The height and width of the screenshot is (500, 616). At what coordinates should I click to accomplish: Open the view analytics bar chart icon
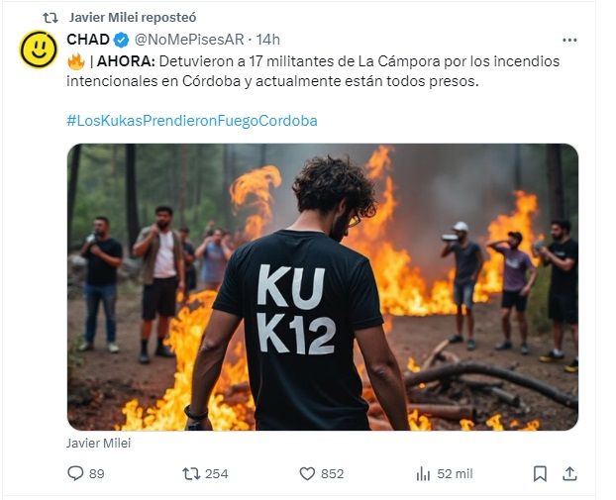(423, 473)
